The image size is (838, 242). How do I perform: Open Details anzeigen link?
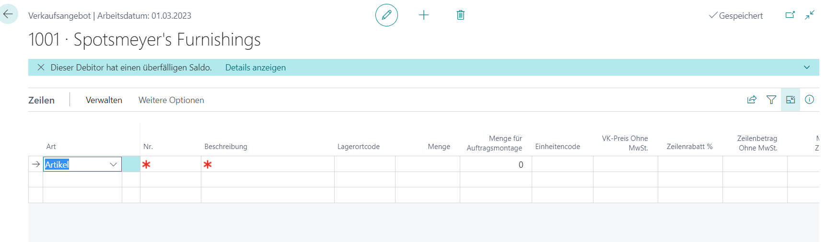[256, 68]
